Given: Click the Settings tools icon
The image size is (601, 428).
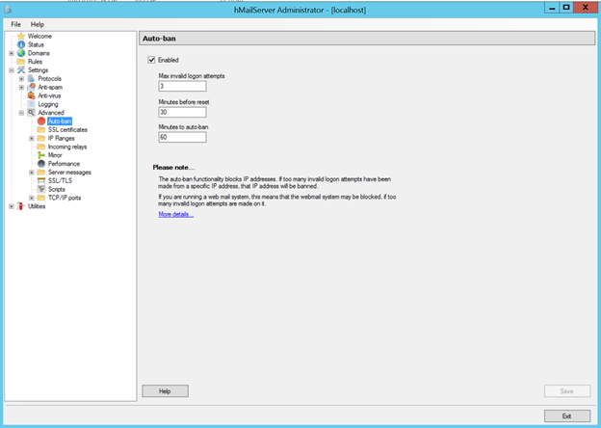Looking at the screenshot, I should [x=21, y=69].
